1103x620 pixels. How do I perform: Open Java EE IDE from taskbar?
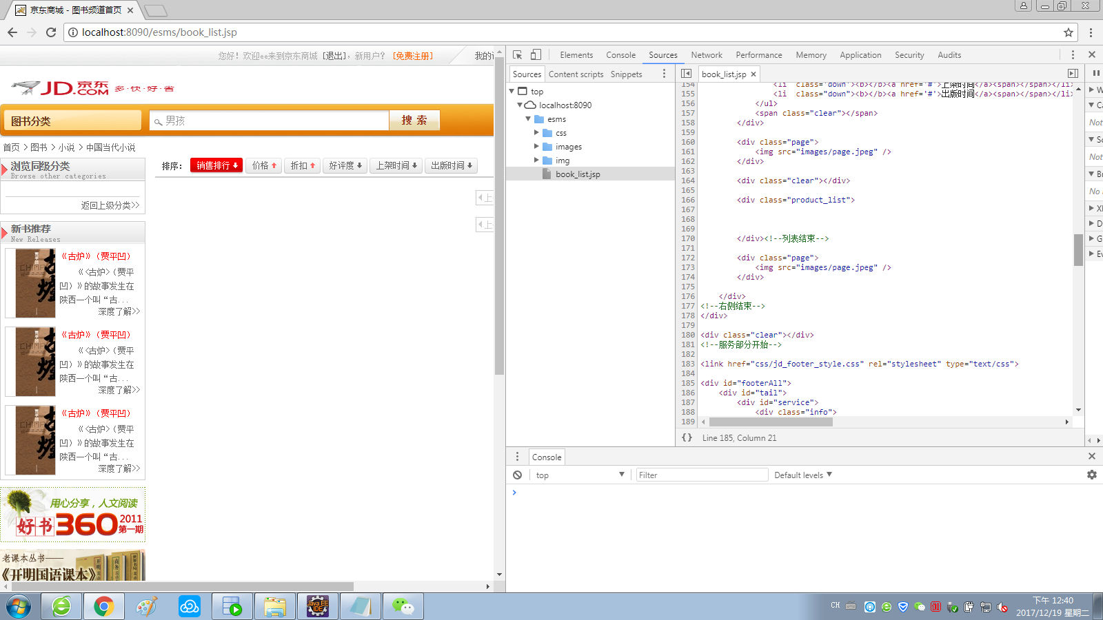318,607
